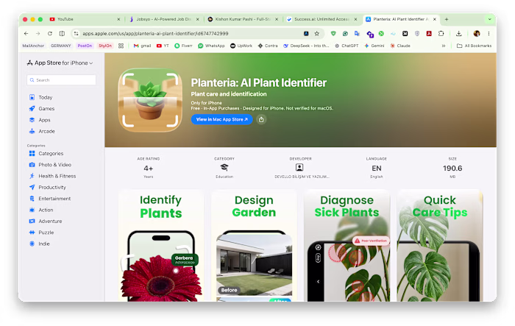Expand the App Store for iPhone dropdown
The width and height of the screenshot is (515, 326).
tap(60, 63)
